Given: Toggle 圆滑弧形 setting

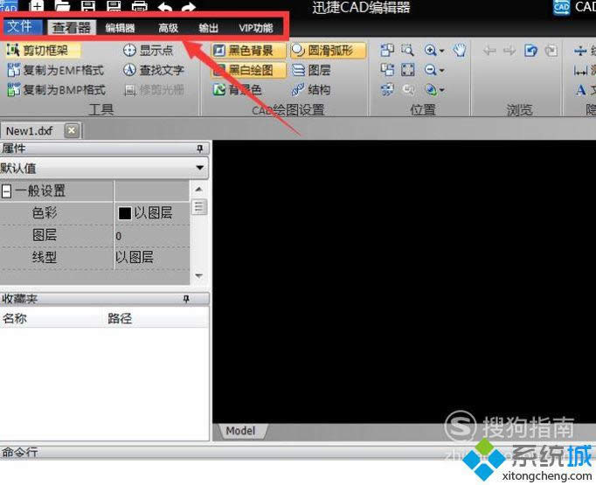Looking at the screenshot, I should pos(328,50).
